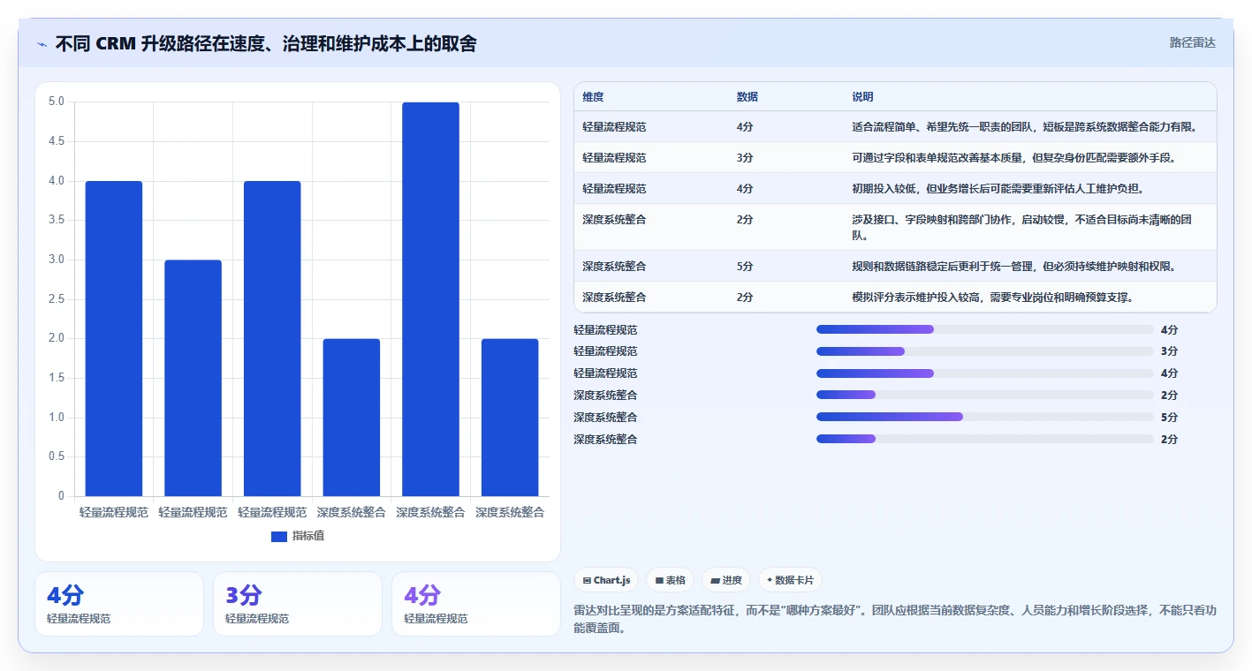
Task: Click the 数据卡片 tag chip
Action: point(790,580)
